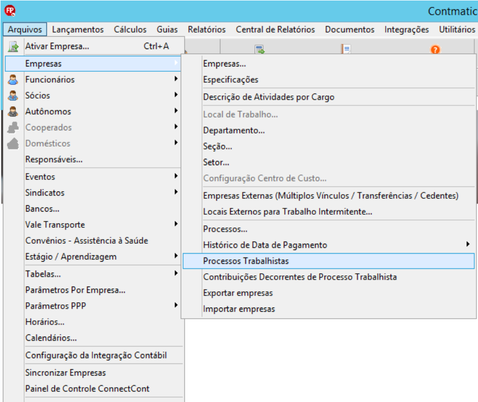
Task: Open the Relatórios menu
Action: tap(207, 30)
